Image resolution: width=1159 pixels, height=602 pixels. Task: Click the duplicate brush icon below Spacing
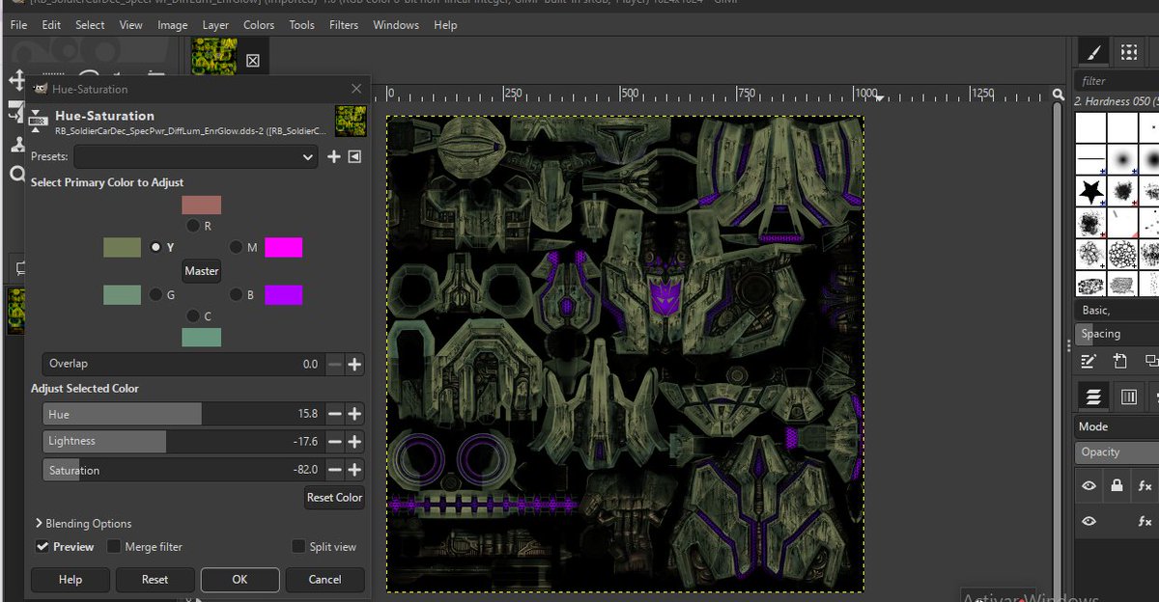click(1150, 361)
